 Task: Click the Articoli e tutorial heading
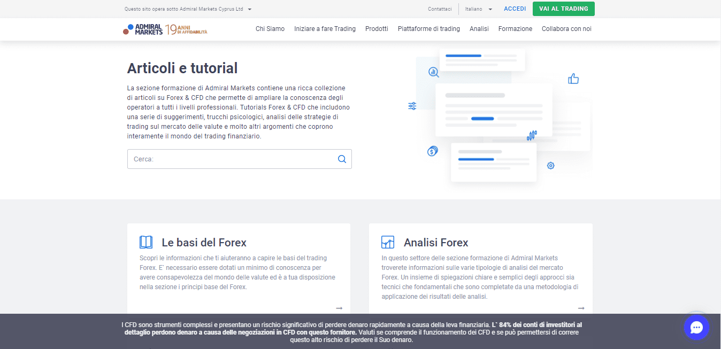pos(182,68)
